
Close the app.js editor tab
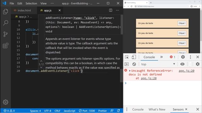point(60,10)
